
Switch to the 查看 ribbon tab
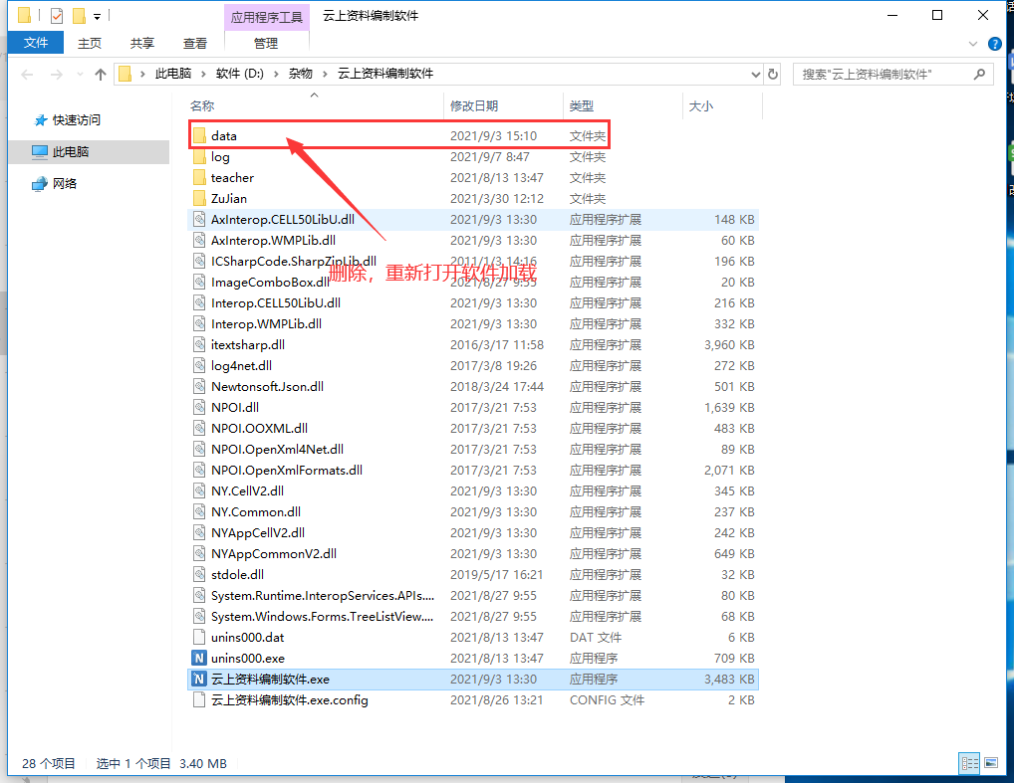tap(195, 43)
